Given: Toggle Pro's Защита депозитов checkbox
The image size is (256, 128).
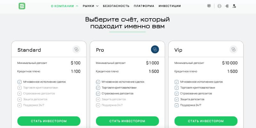Looking at the screenshot, I should 98,99.
